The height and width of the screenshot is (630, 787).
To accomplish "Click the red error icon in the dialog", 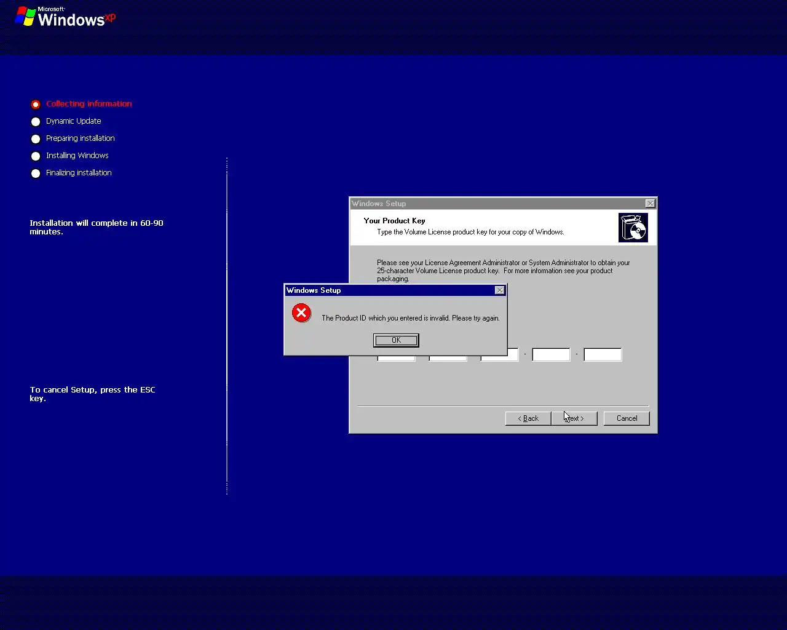I will coord(301,313).
